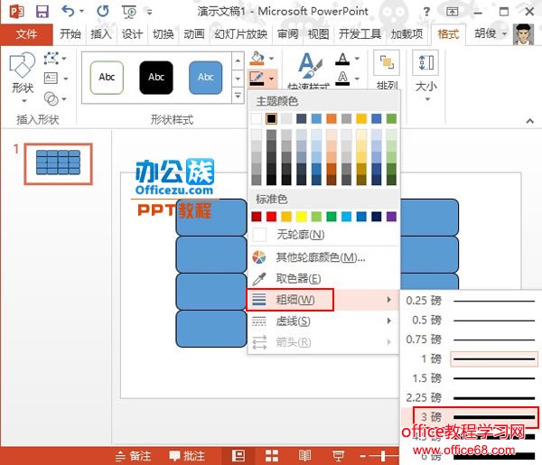
Task: Switch to the Slide Show tab
Action: point(241,34)
